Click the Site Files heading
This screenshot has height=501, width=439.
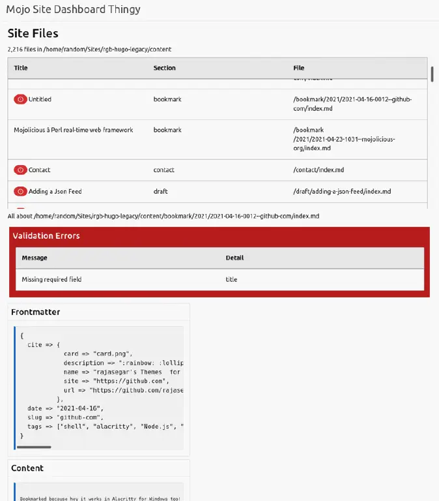(33, 33)
